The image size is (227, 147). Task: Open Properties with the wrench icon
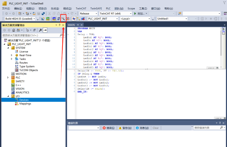pos(41,30)
